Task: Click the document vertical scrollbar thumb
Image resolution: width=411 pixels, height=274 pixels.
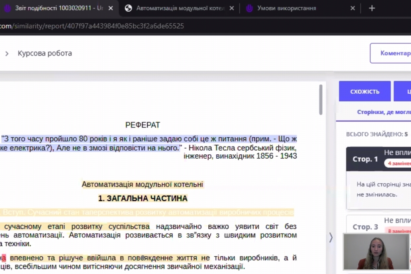Action: (321, 100)
